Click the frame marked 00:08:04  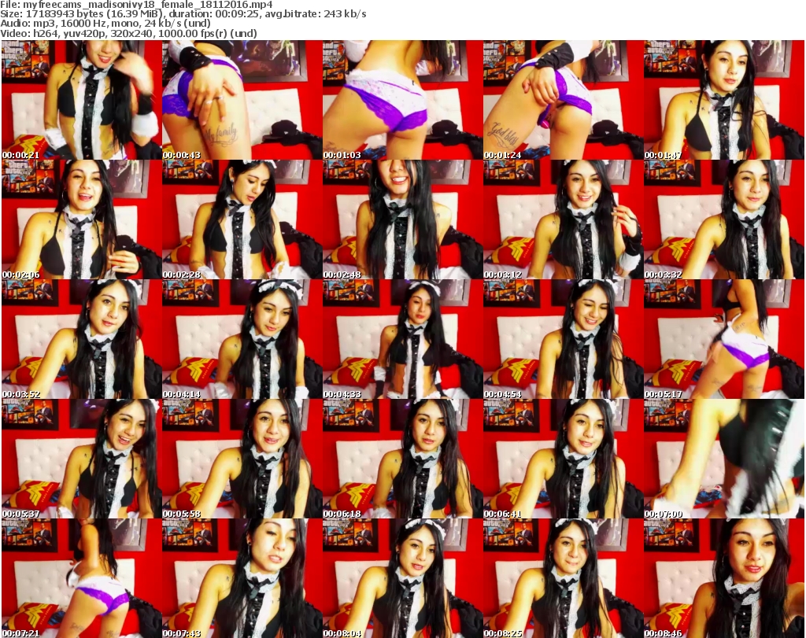point(401,578)
